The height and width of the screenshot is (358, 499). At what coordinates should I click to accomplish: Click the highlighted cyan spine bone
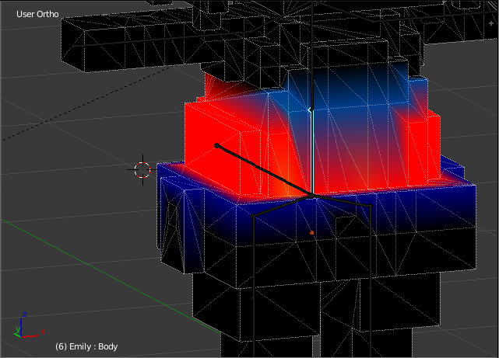click(312, 151)
